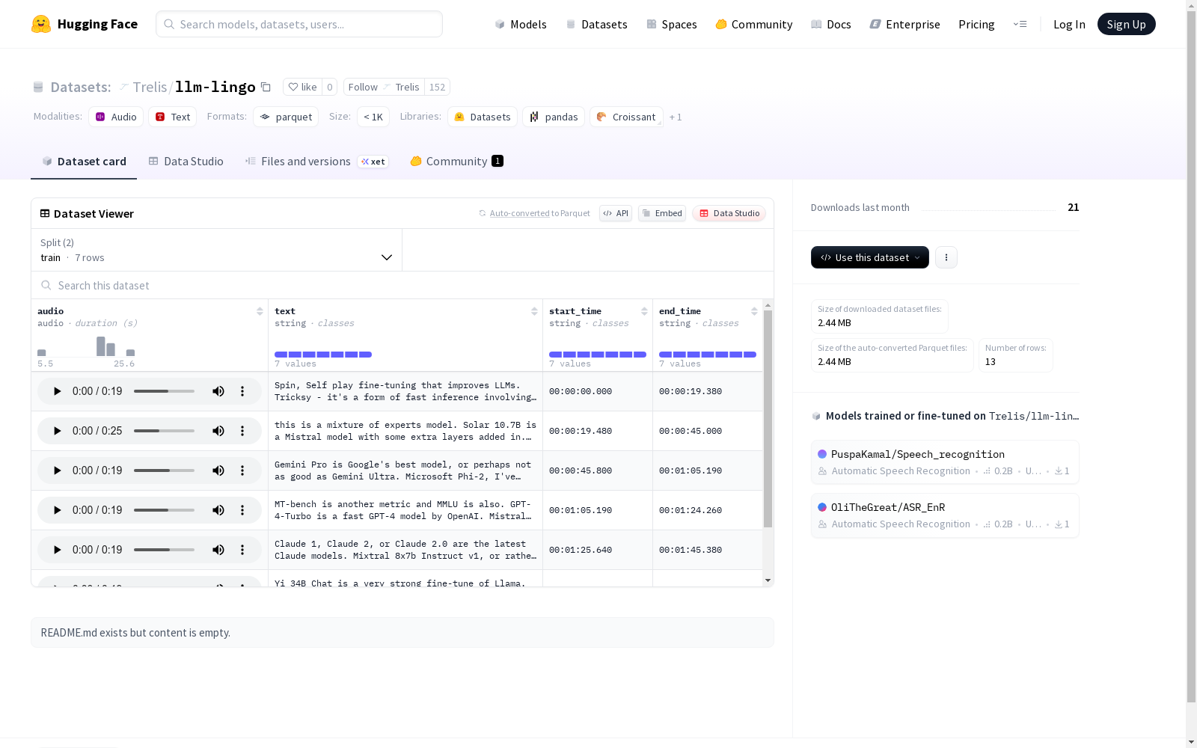Open the red Data Studio button
1197x748 pixels.
click(729, 213)
